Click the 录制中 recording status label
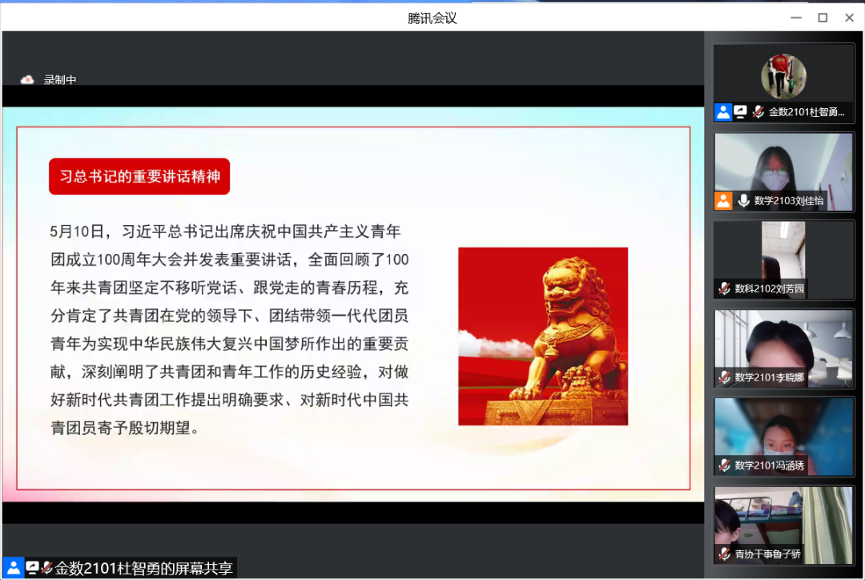Viewport: 865px width, 580px height. (60, 79)
